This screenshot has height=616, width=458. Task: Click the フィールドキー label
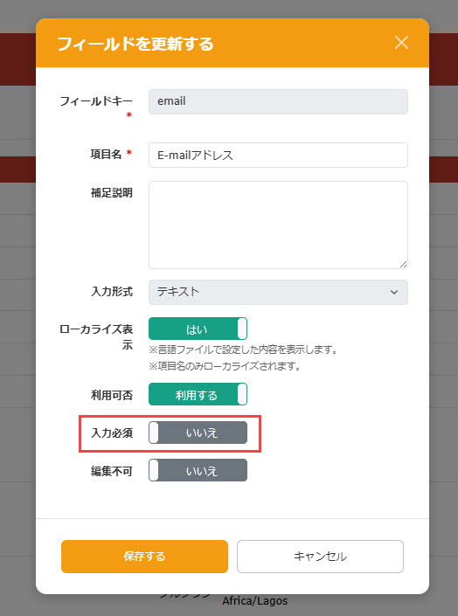tap(96, 101)
